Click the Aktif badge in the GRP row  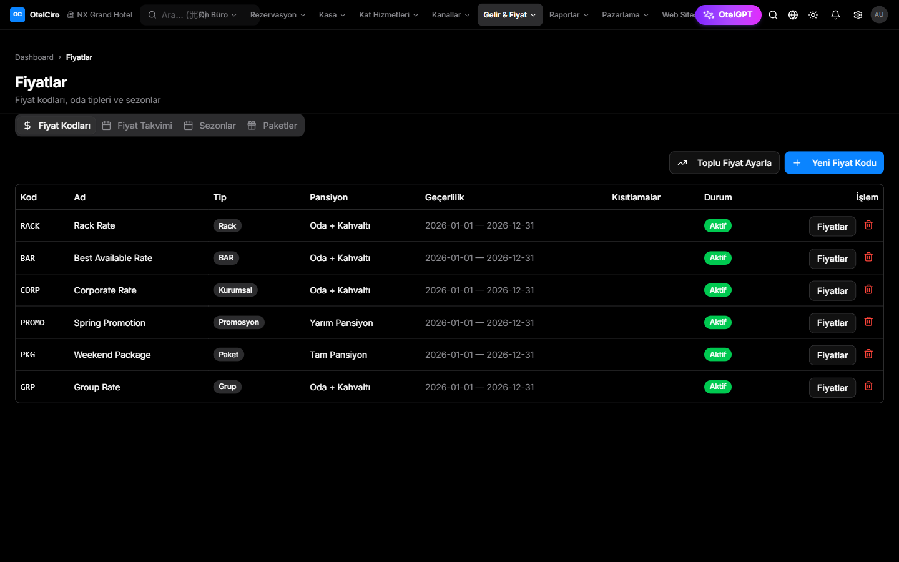pyautogui.click(x=718, y=387)
